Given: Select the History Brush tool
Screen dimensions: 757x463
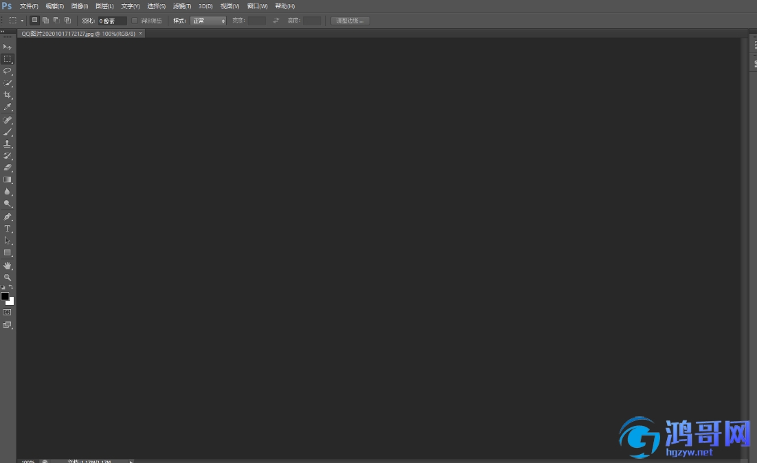Looking at the screenshot, I should (x=8, y=156).
